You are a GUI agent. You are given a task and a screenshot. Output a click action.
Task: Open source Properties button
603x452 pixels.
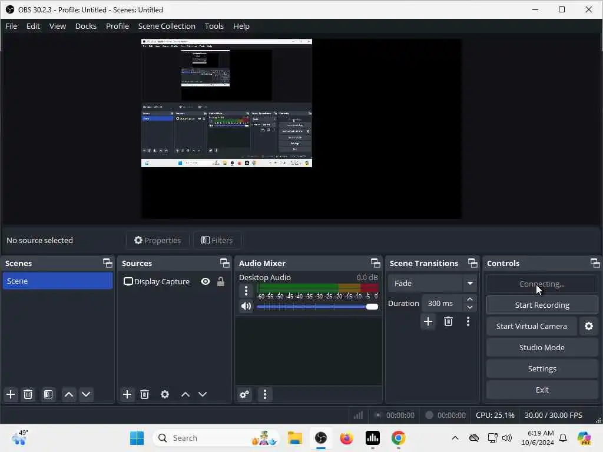click(158, 240)
